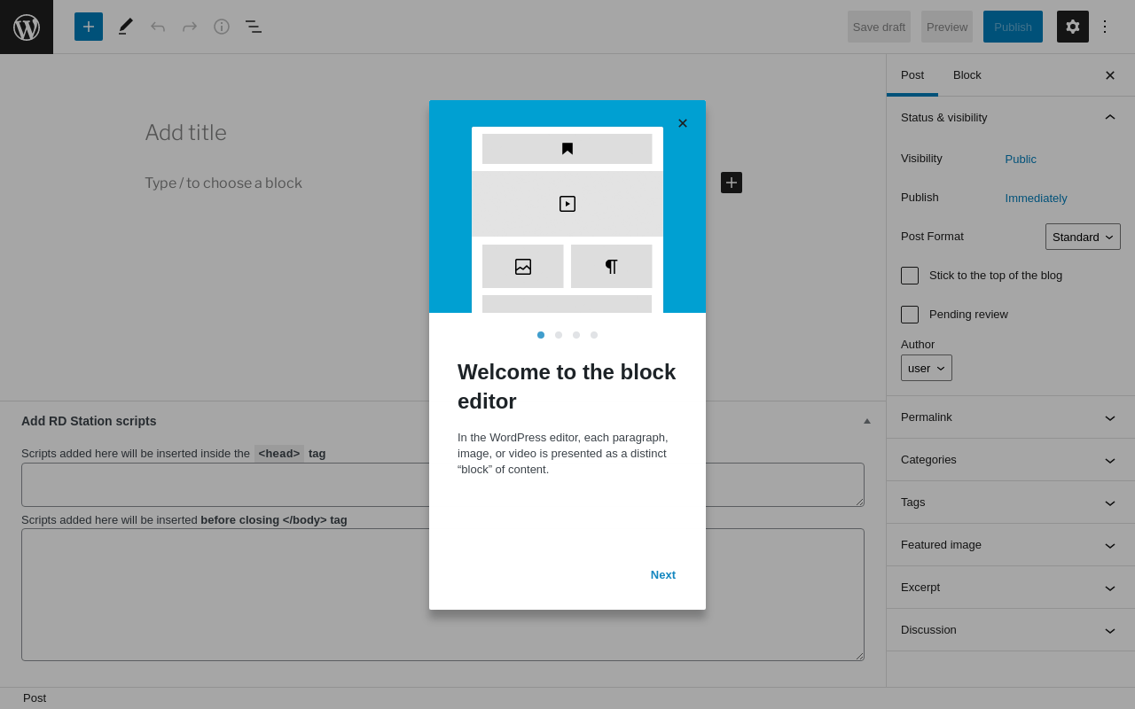Click the Preview button
Image resolution: width=1135 pixels, height=709 pixels.
tap(947, 27)
